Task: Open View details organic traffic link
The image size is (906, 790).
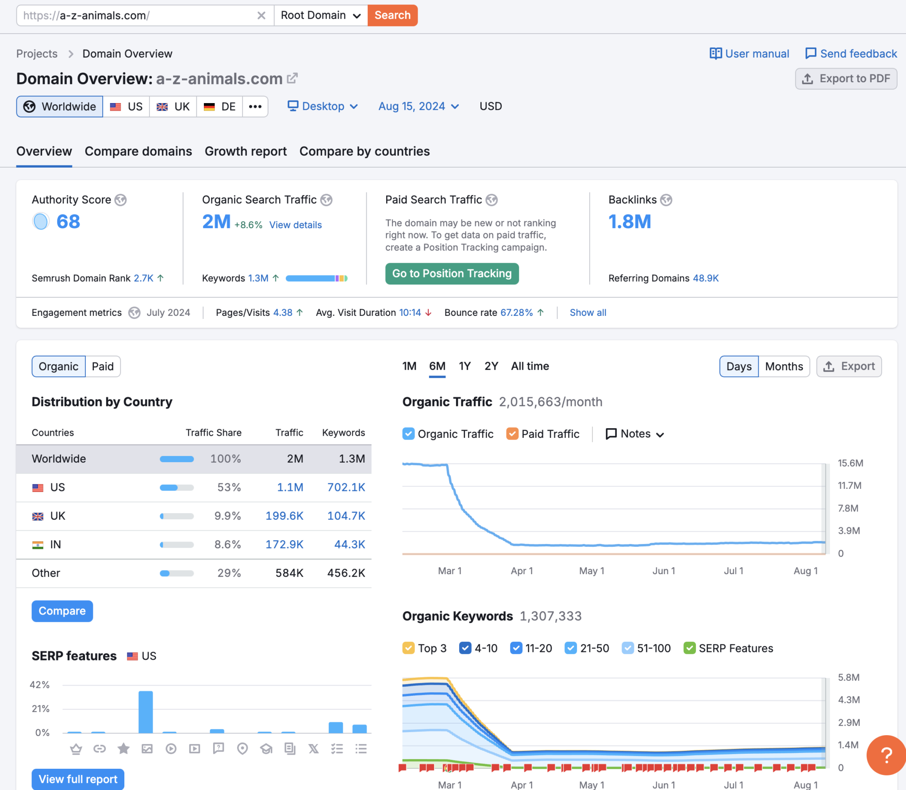Action: 295,225
